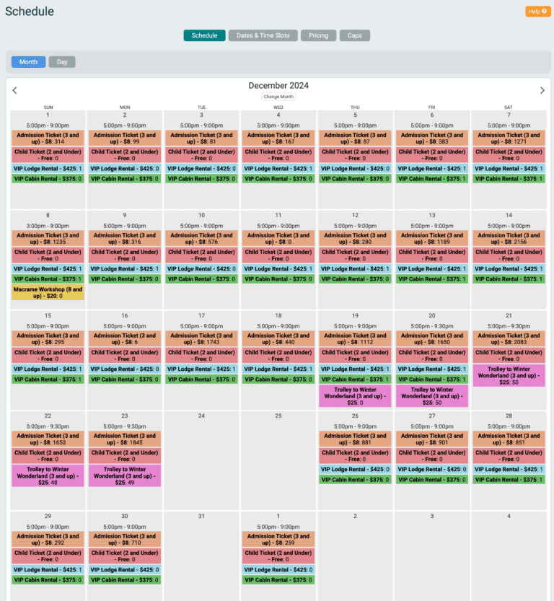The height and width of the screenshot is (601, 554).
Task: Click Admission Ticket $8: 2083 on December 21
Action: tap(509, 339)
